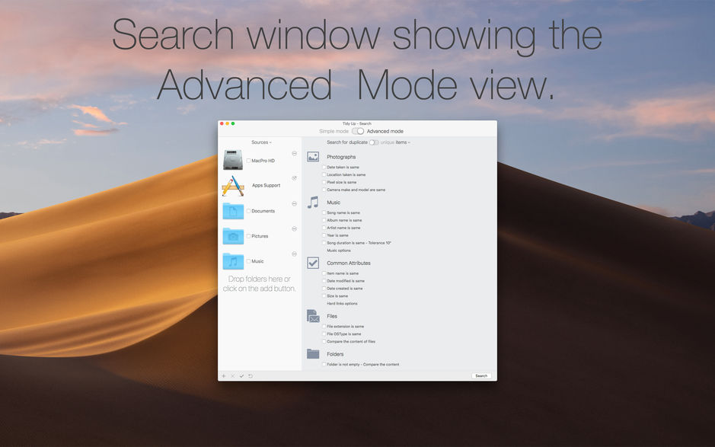
Task: Click the 'Photographs' heading
Action: pyautogui.click(x=341, y=157)
